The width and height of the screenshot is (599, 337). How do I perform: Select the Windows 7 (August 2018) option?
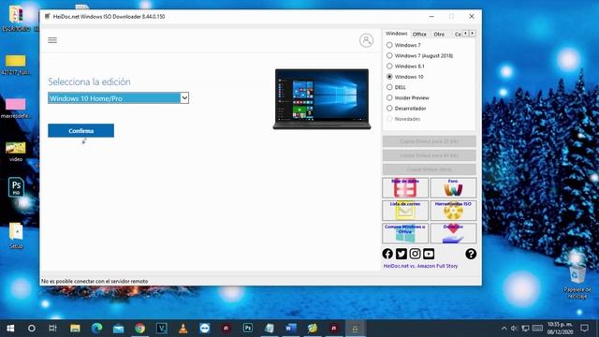tap(389, 56)
